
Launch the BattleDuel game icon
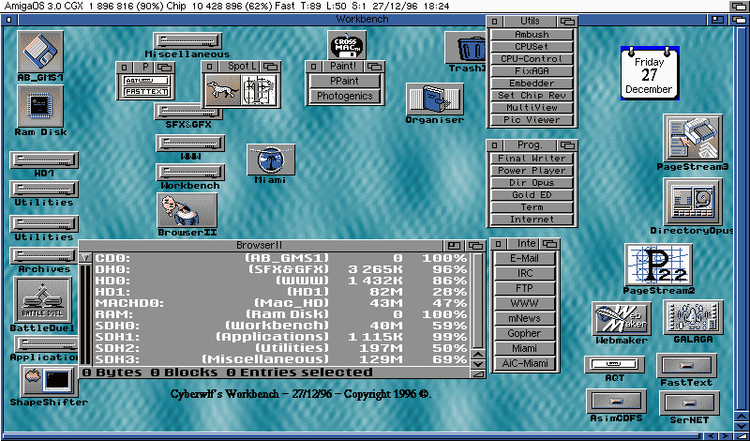click(x=42, y=299)
